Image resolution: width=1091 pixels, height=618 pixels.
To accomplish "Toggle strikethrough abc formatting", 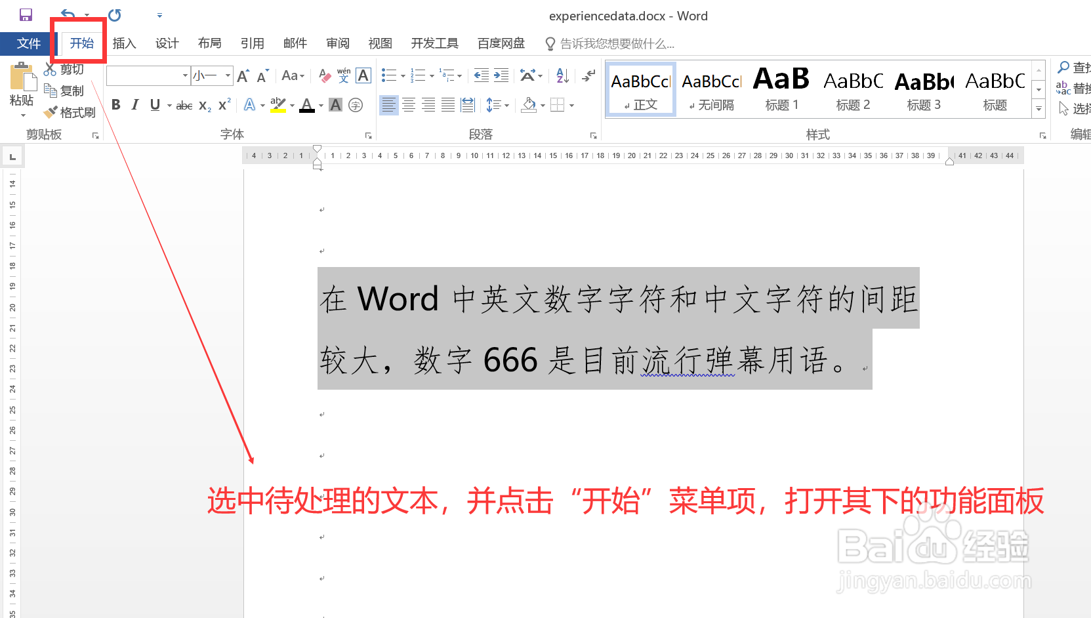I will coord(184,105).
